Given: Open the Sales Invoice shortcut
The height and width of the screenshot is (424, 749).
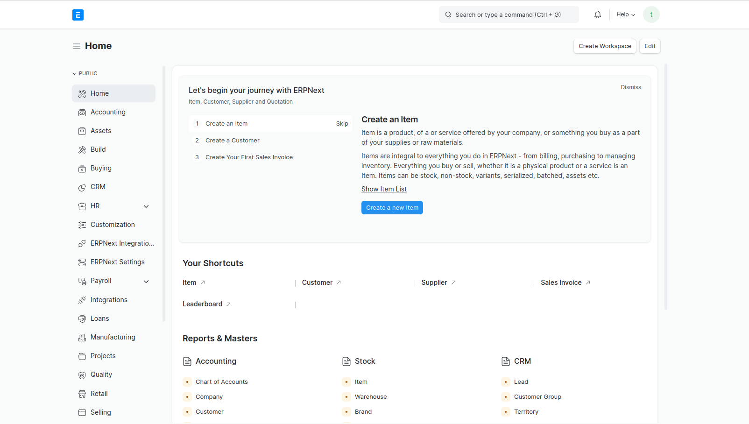Looking at the screenshot, I should coord(565,283).
